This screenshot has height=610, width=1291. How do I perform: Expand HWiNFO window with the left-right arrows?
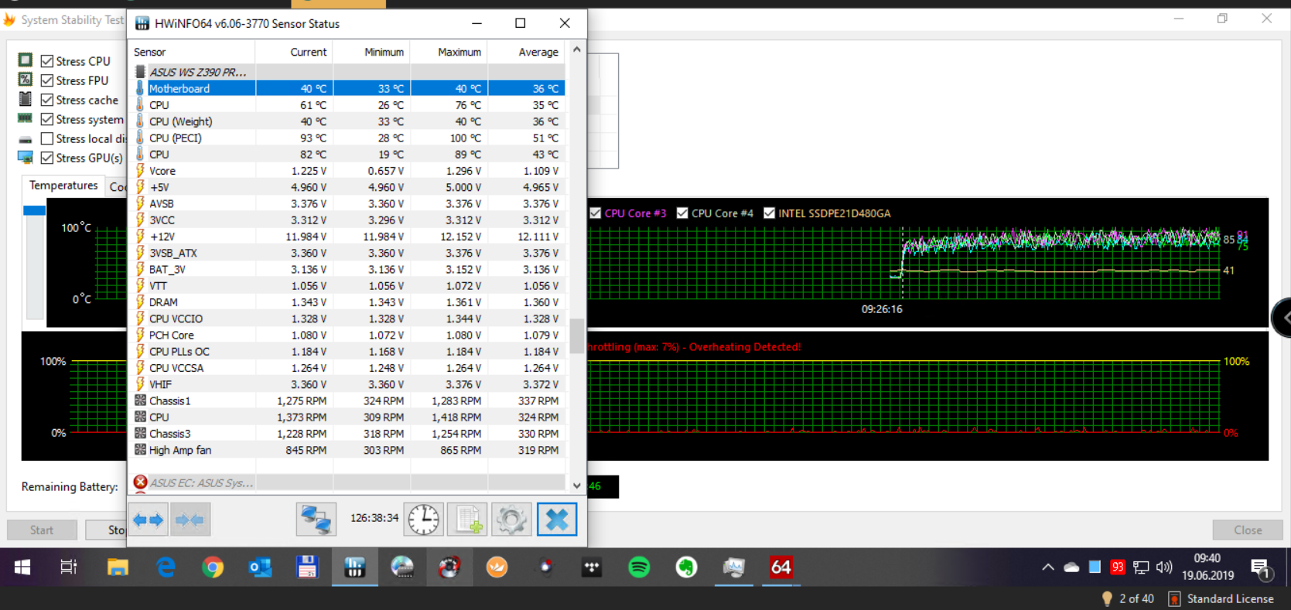148,520
